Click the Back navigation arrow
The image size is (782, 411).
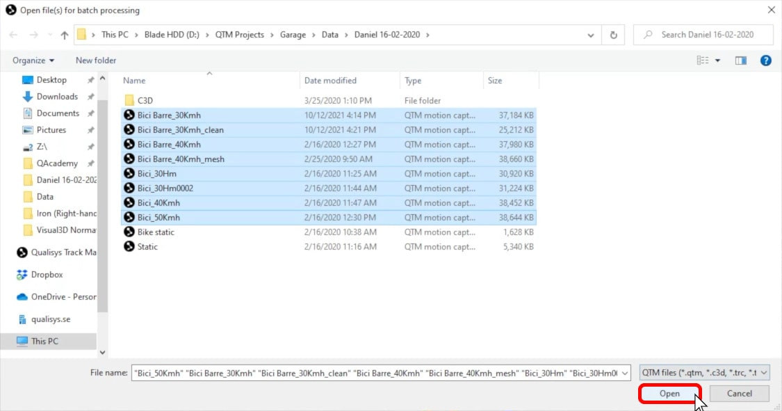(x=13, y=35)
